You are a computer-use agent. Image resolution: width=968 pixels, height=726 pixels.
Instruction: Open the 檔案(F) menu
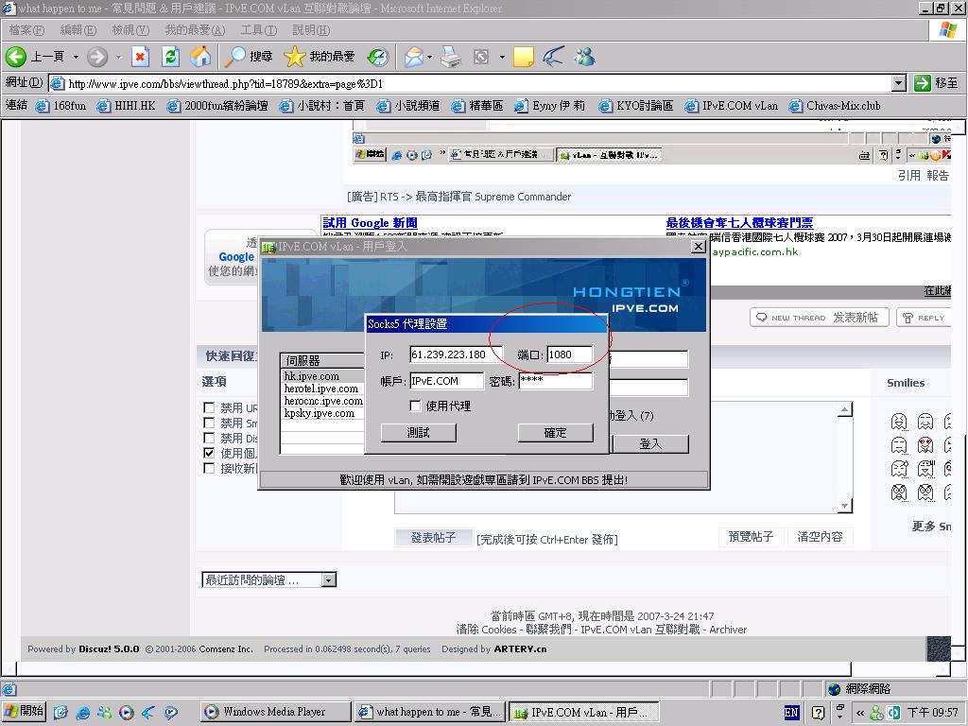(x=26, y=30)
